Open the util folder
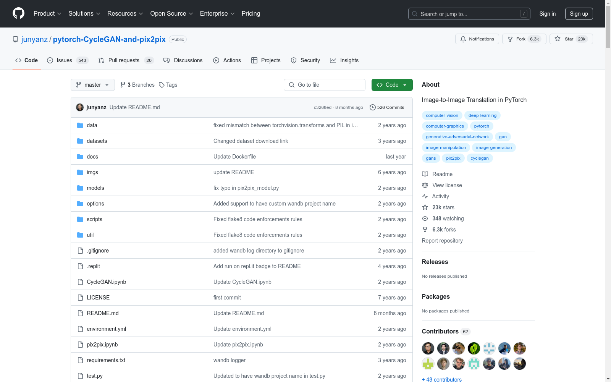Viewport: 611px width, 382px height. (x=90, y=235)
